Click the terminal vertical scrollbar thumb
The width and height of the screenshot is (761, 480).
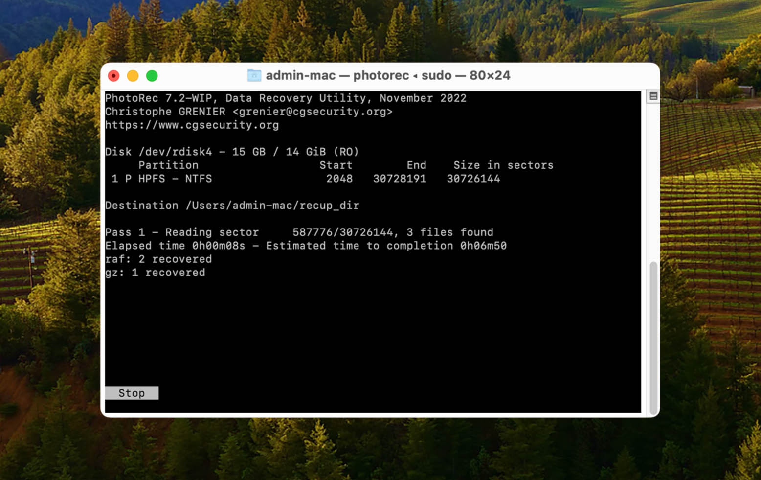coord(653,338)
